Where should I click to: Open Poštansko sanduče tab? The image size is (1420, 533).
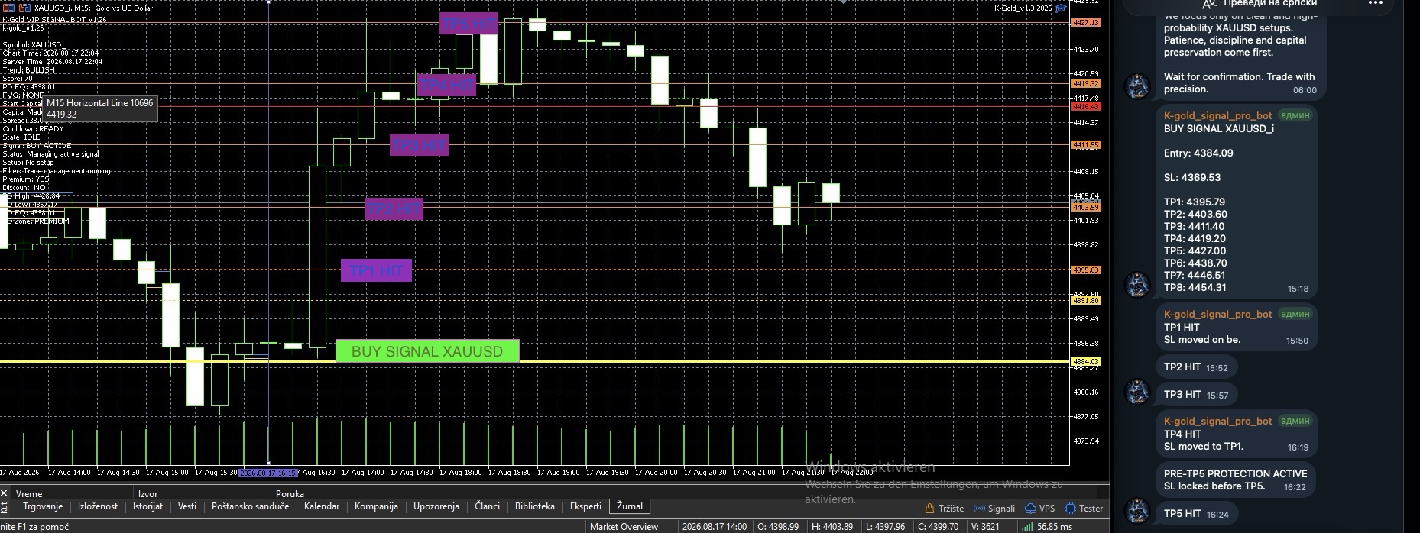pos(250,506)
